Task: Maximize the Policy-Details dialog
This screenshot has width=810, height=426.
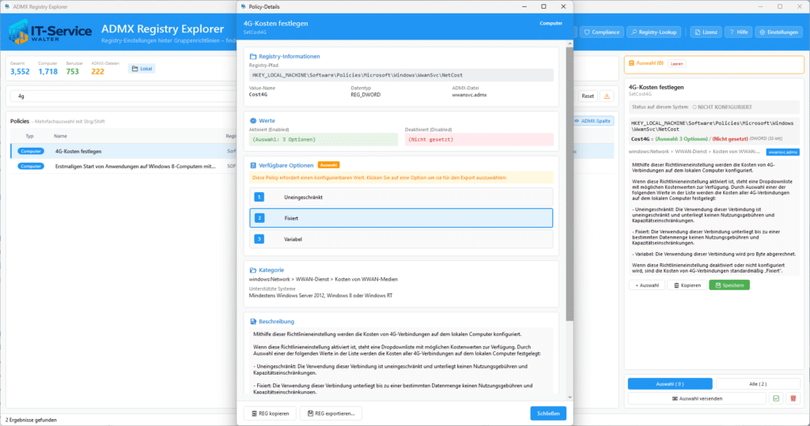Action: pyautogui.click(x=543, y=6)
